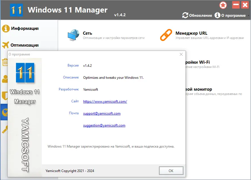Click the Почта label in the dialog
The width and height of the screenshot is (251, 180).
click(x=74, y=113)
